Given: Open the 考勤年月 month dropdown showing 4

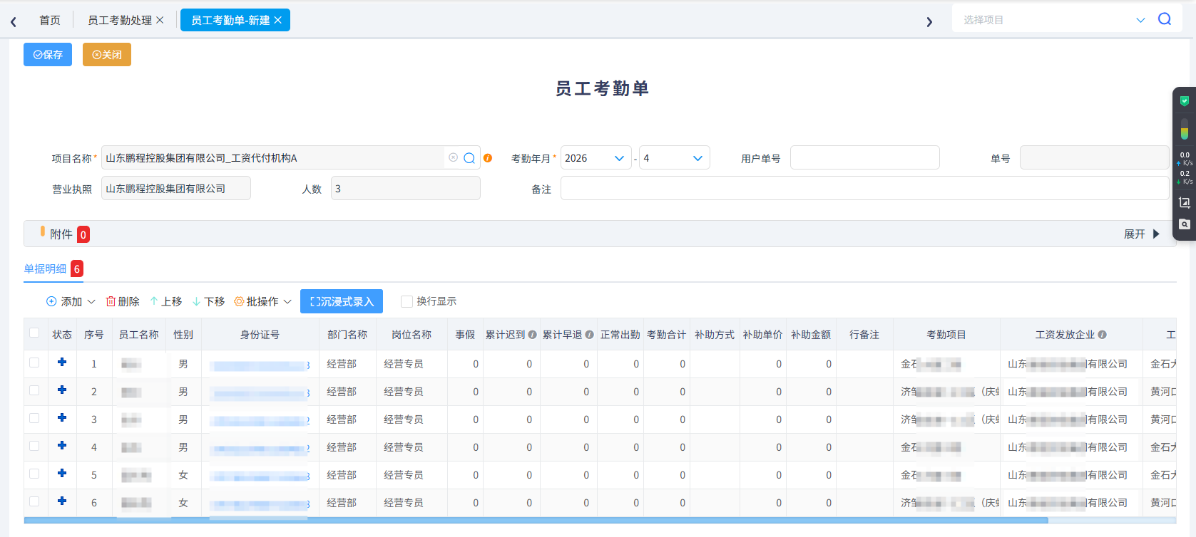Looking at the screenshot, I should [x=674, y=158].
